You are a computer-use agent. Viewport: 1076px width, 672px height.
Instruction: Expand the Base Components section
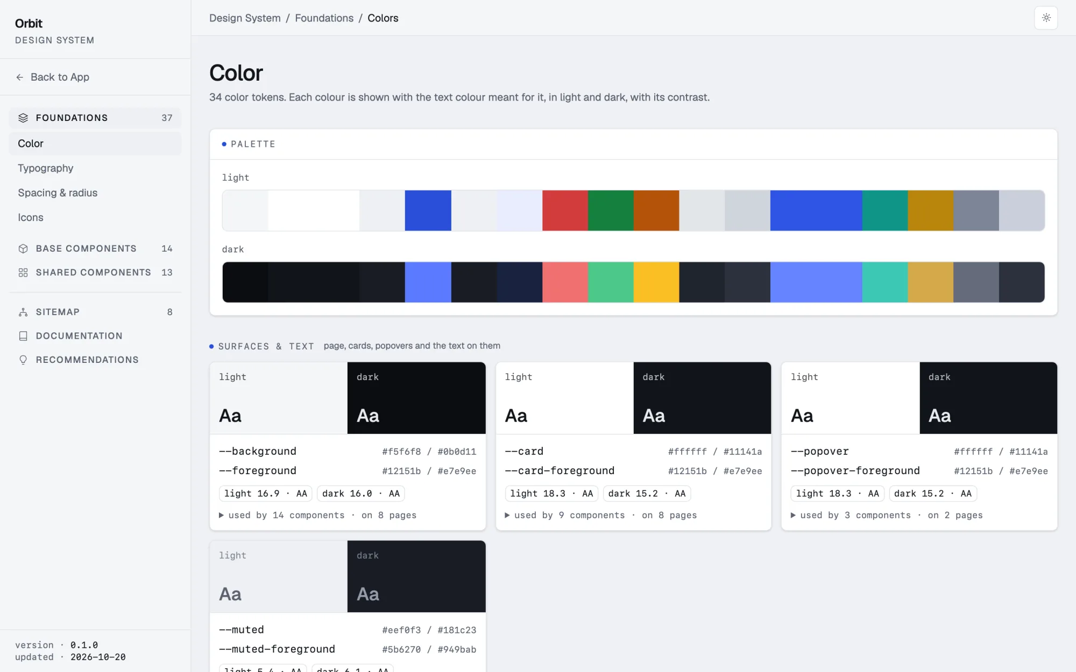95,248
